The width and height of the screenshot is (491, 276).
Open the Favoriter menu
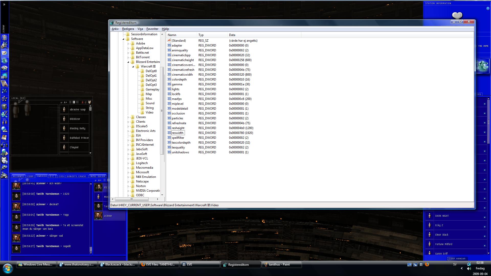click(x=152, y=29)
